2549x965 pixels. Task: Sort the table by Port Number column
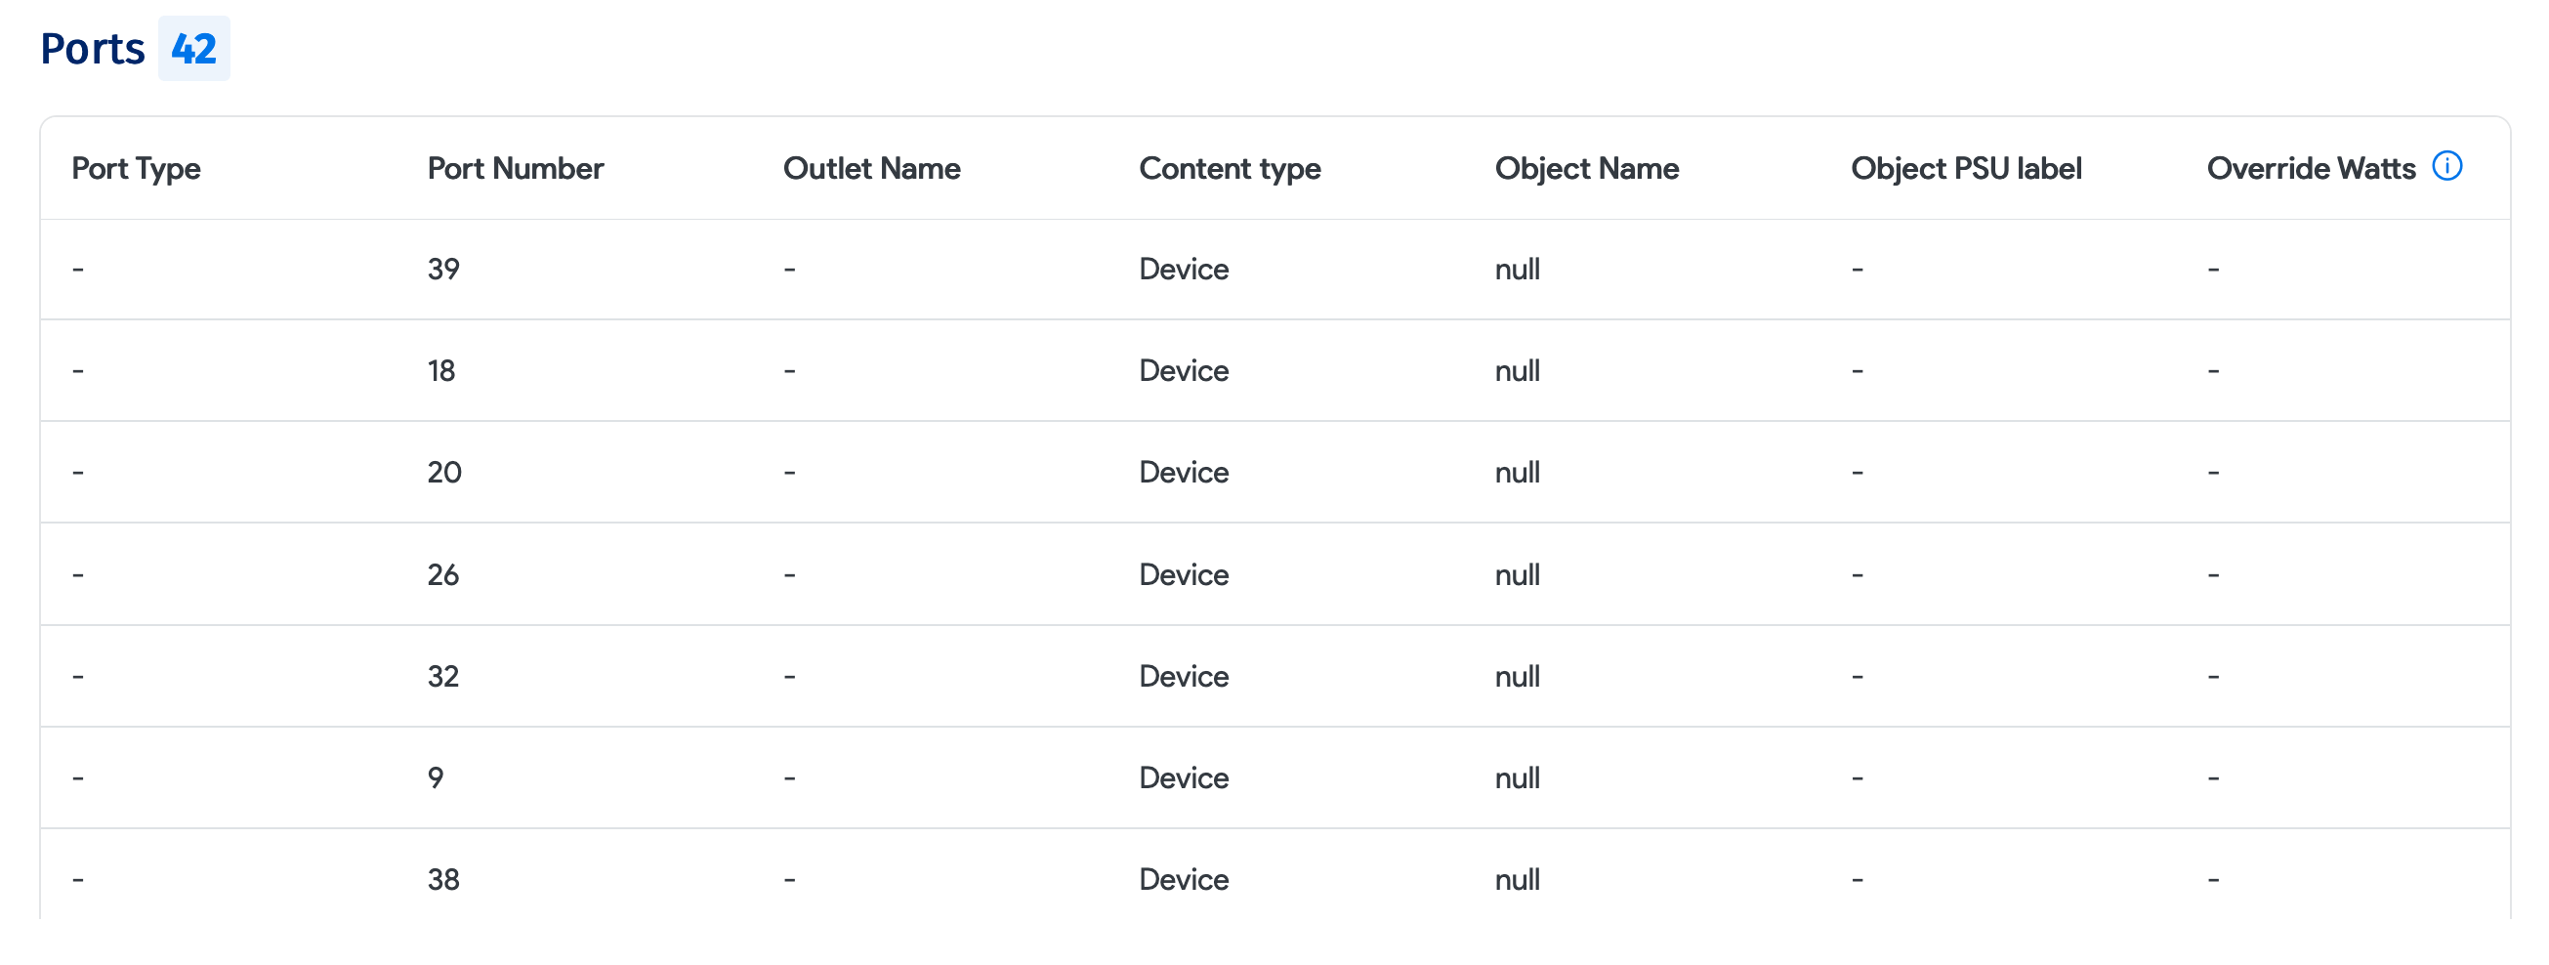[x=514, y=168]
